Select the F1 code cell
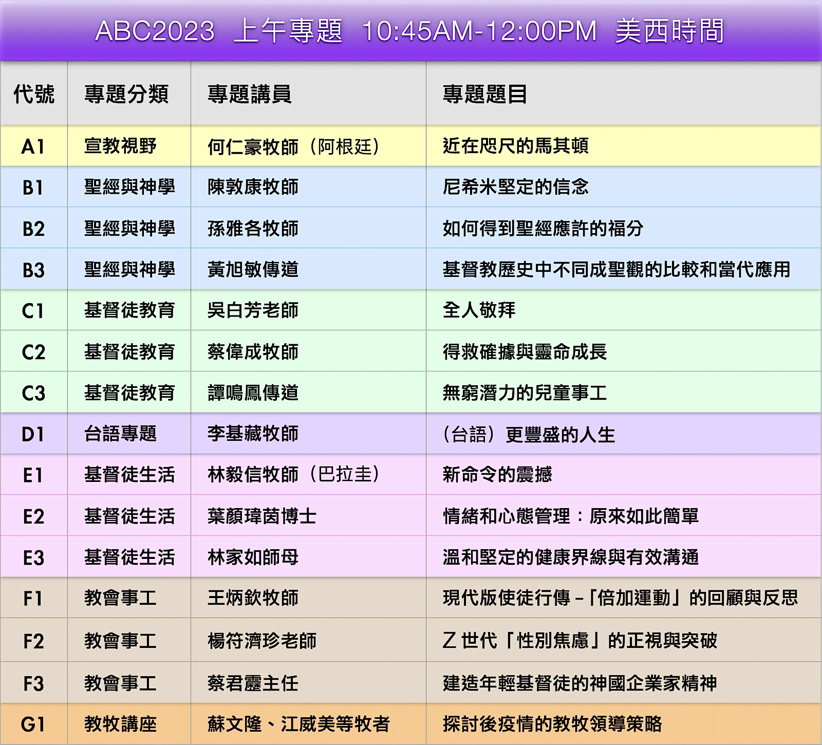The image size is (822, 745). pos(34,599)
